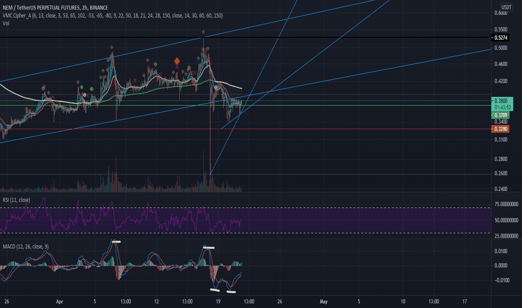Click the 25.00000000 RSI axis value
522x308 pixels.
coord(506,236)
